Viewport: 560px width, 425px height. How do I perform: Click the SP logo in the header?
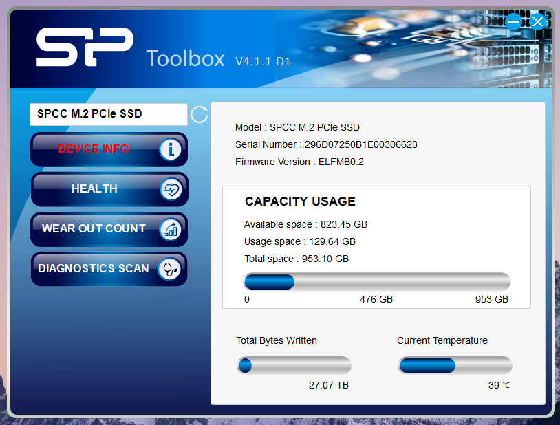[85, 47]
